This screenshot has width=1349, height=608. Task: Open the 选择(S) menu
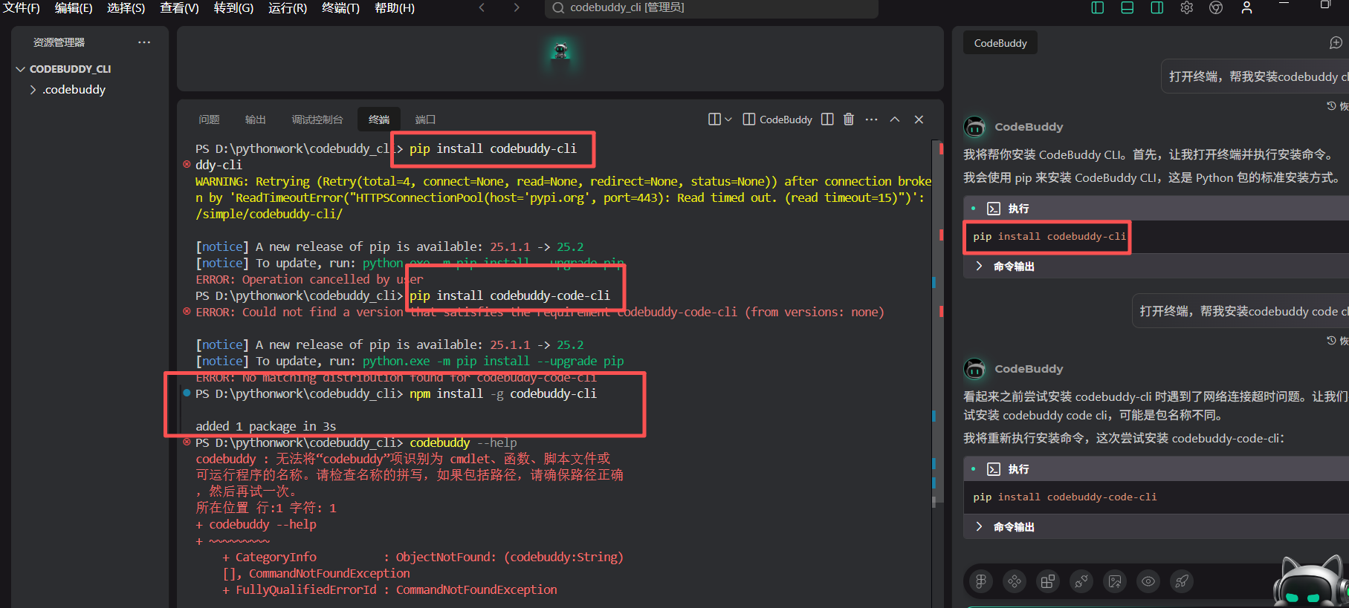coord(126,8)
